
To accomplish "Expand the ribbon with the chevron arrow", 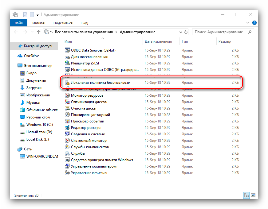I will tap(247, 23).
